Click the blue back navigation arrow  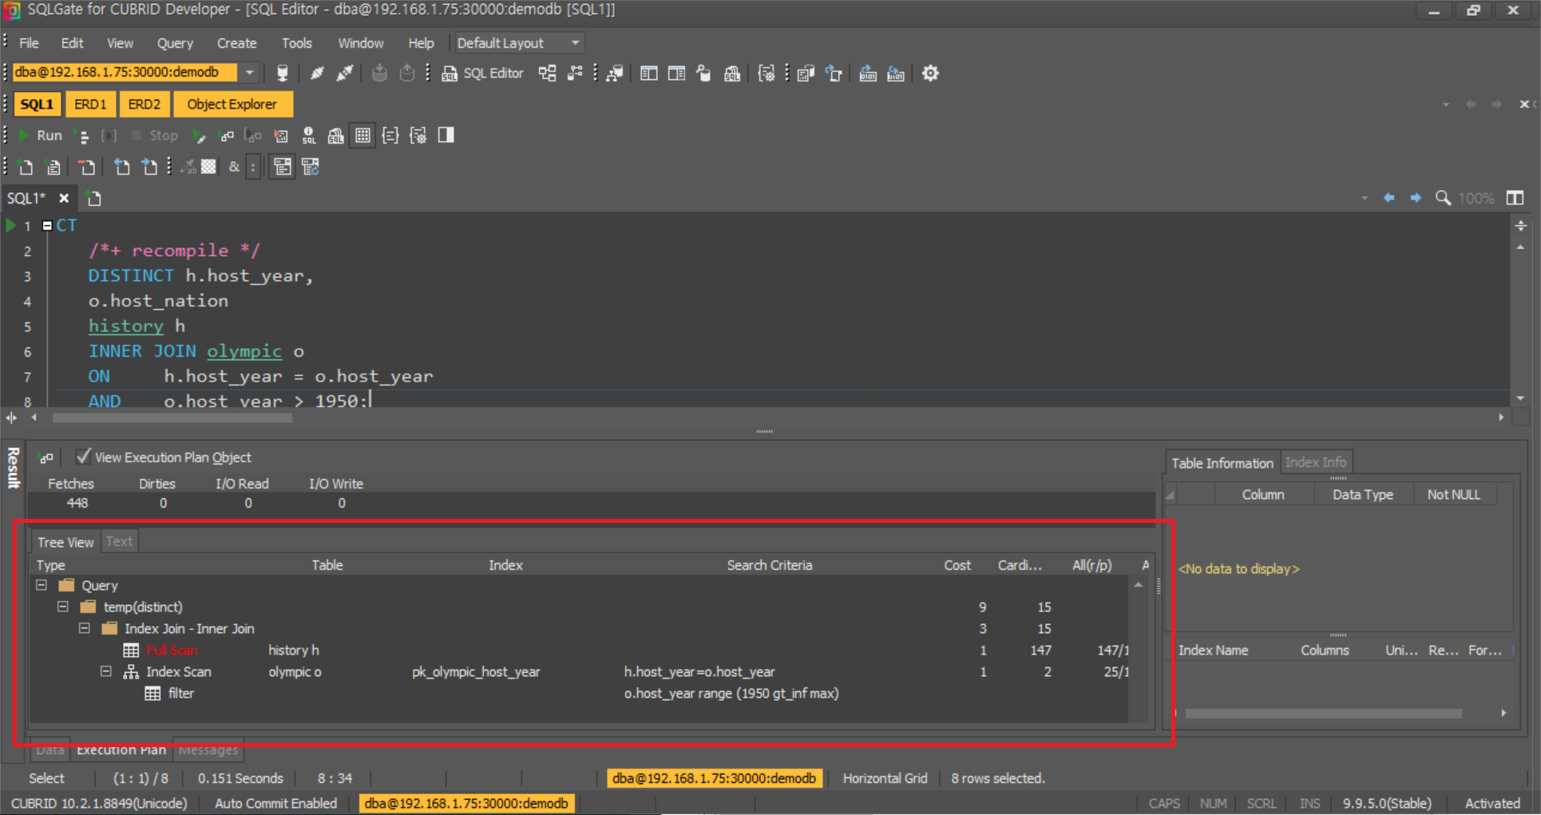(1389, 198)
